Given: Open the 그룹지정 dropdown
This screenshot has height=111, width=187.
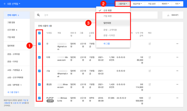Looking at the screenshot, I should pyautogui.click(x=122, y=4).
